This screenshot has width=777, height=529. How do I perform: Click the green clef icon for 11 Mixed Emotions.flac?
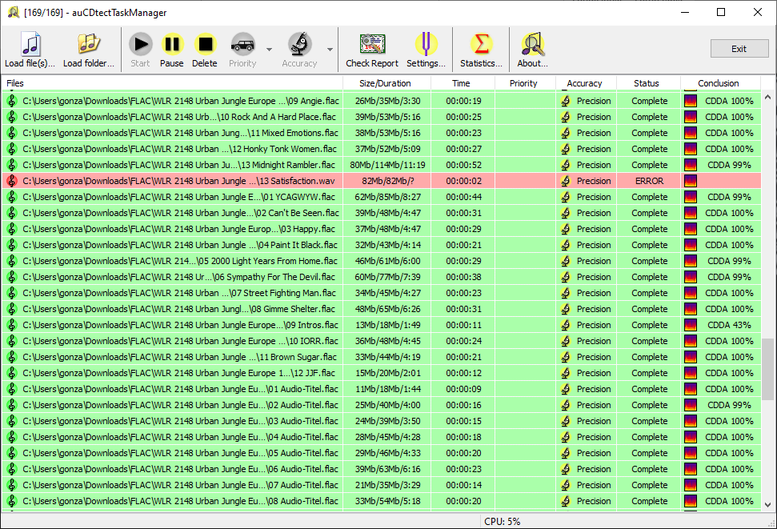pos(11,133)
